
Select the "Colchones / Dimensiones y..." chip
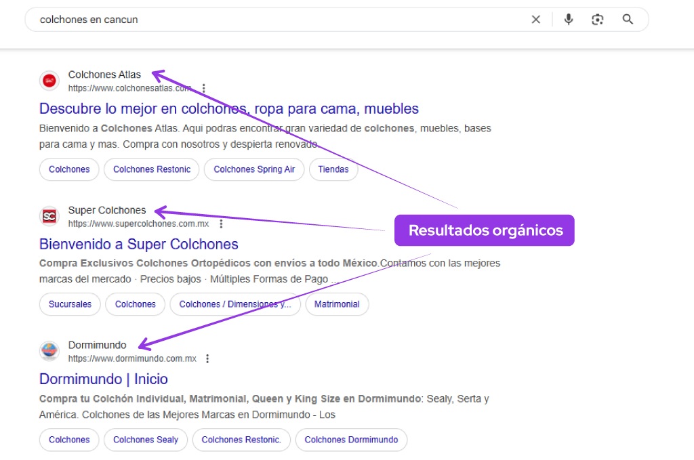point(235,304)
